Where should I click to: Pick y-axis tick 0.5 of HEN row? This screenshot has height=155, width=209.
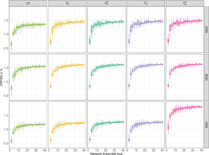6,143
